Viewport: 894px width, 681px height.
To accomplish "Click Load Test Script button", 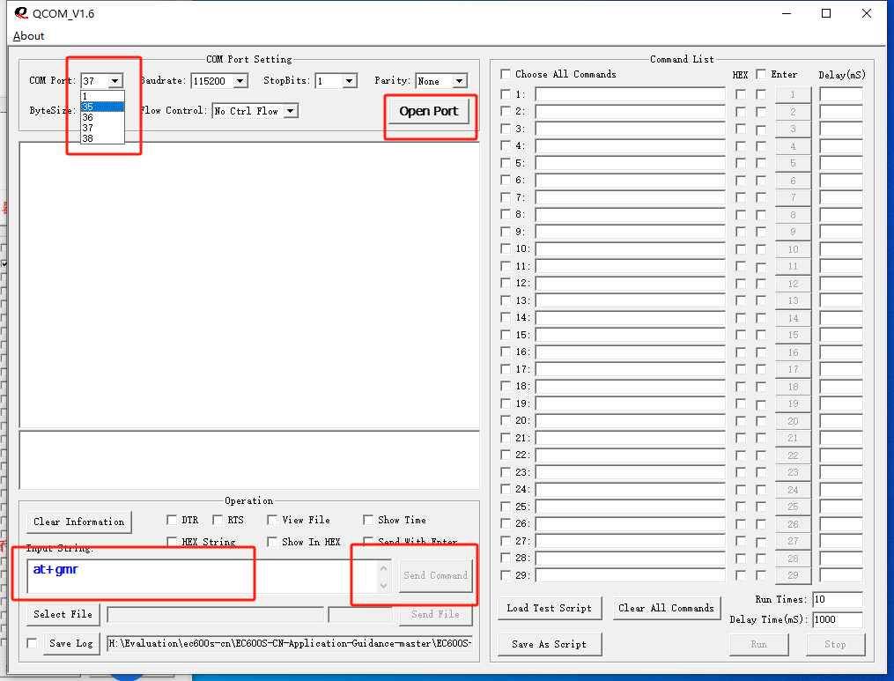I will 549,608.
